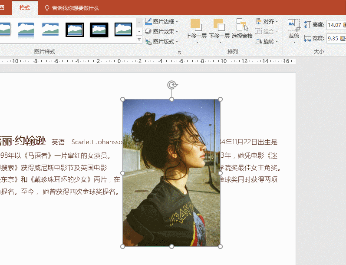Click the top-middle resize handle of picture
Screen dimensions: 346x265
tap(171, 99)
